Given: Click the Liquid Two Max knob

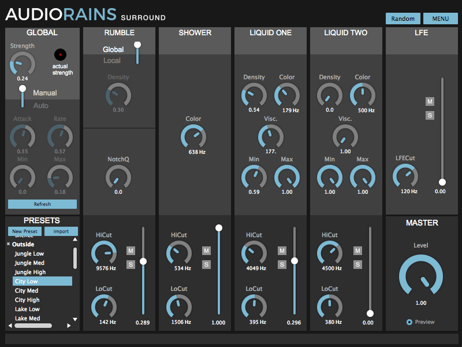Looking at the screenshot, I should click(x=363, y=178).
